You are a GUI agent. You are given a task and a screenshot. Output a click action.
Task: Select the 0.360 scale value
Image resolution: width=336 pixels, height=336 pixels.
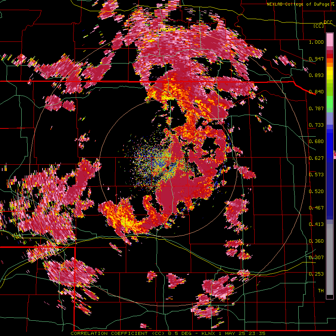[316, 241]
